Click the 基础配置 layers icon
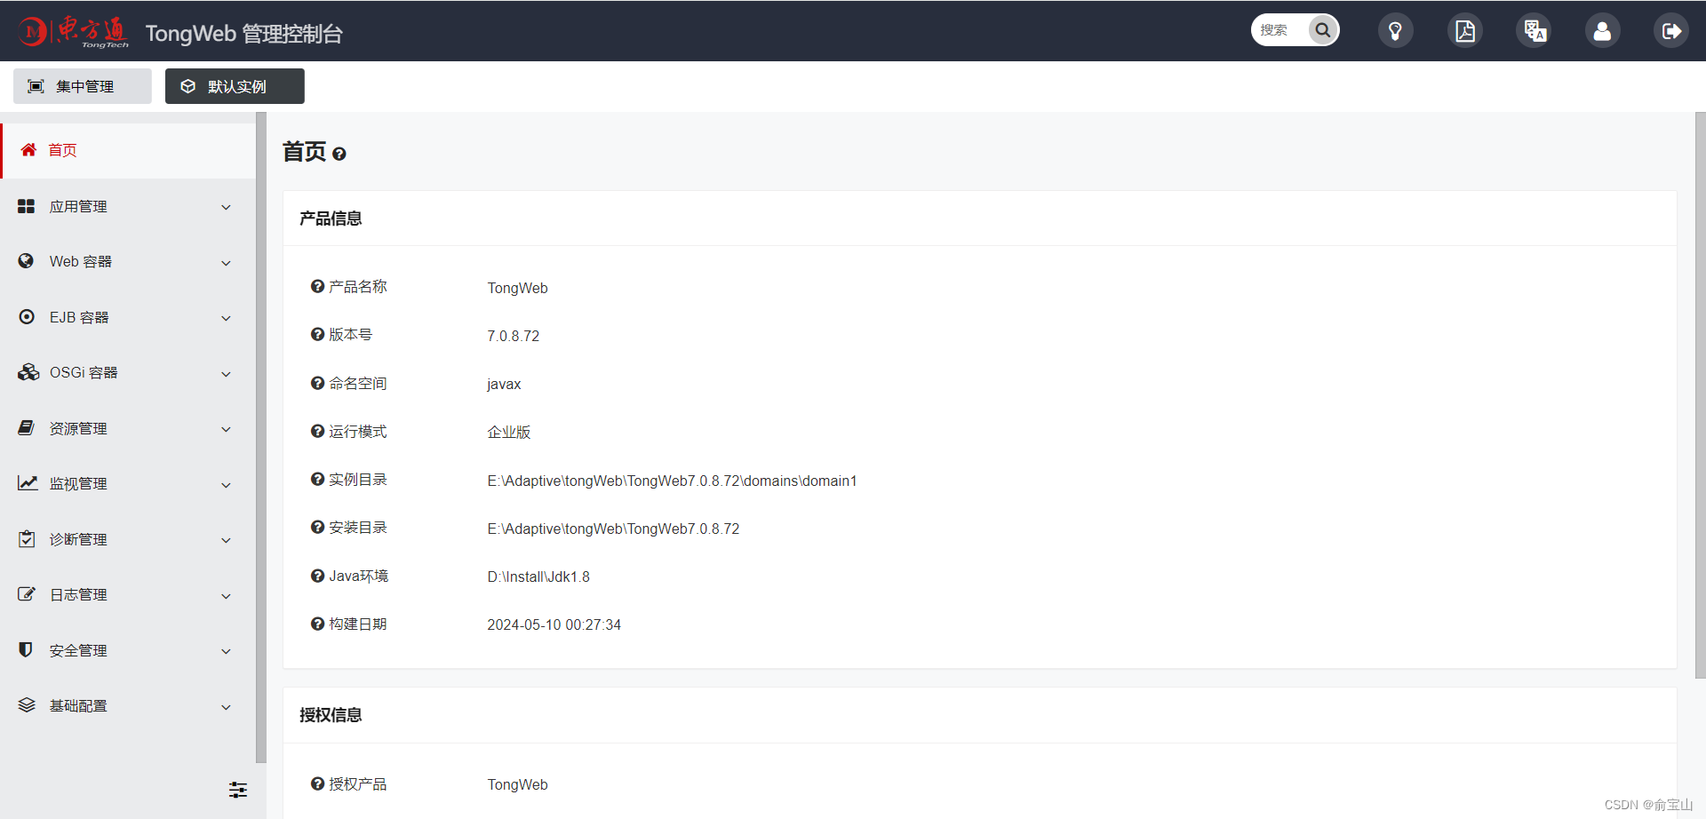 pyautogui.click(x=27, y=704)
